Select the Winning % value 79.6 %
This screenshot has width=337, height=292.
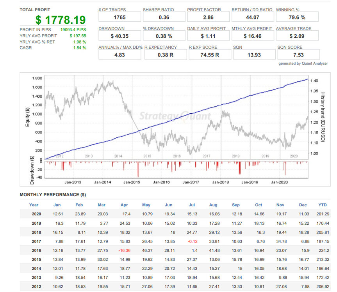[x=297, y=18]
